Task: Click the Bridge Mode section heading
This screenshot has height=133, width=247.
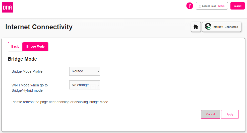Action: coord(22,59)
